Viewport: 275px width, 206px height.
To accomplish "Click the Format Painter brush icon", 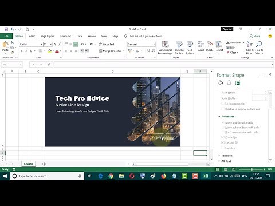I will click(x=13, y=52).
